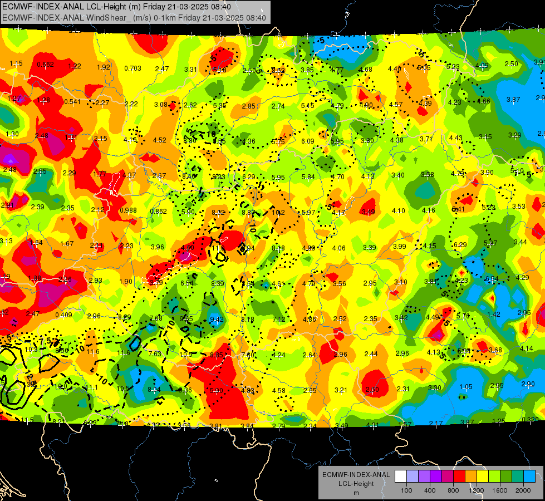Click the grid value 4.37
545x501 pixels.
coord(129,175)
